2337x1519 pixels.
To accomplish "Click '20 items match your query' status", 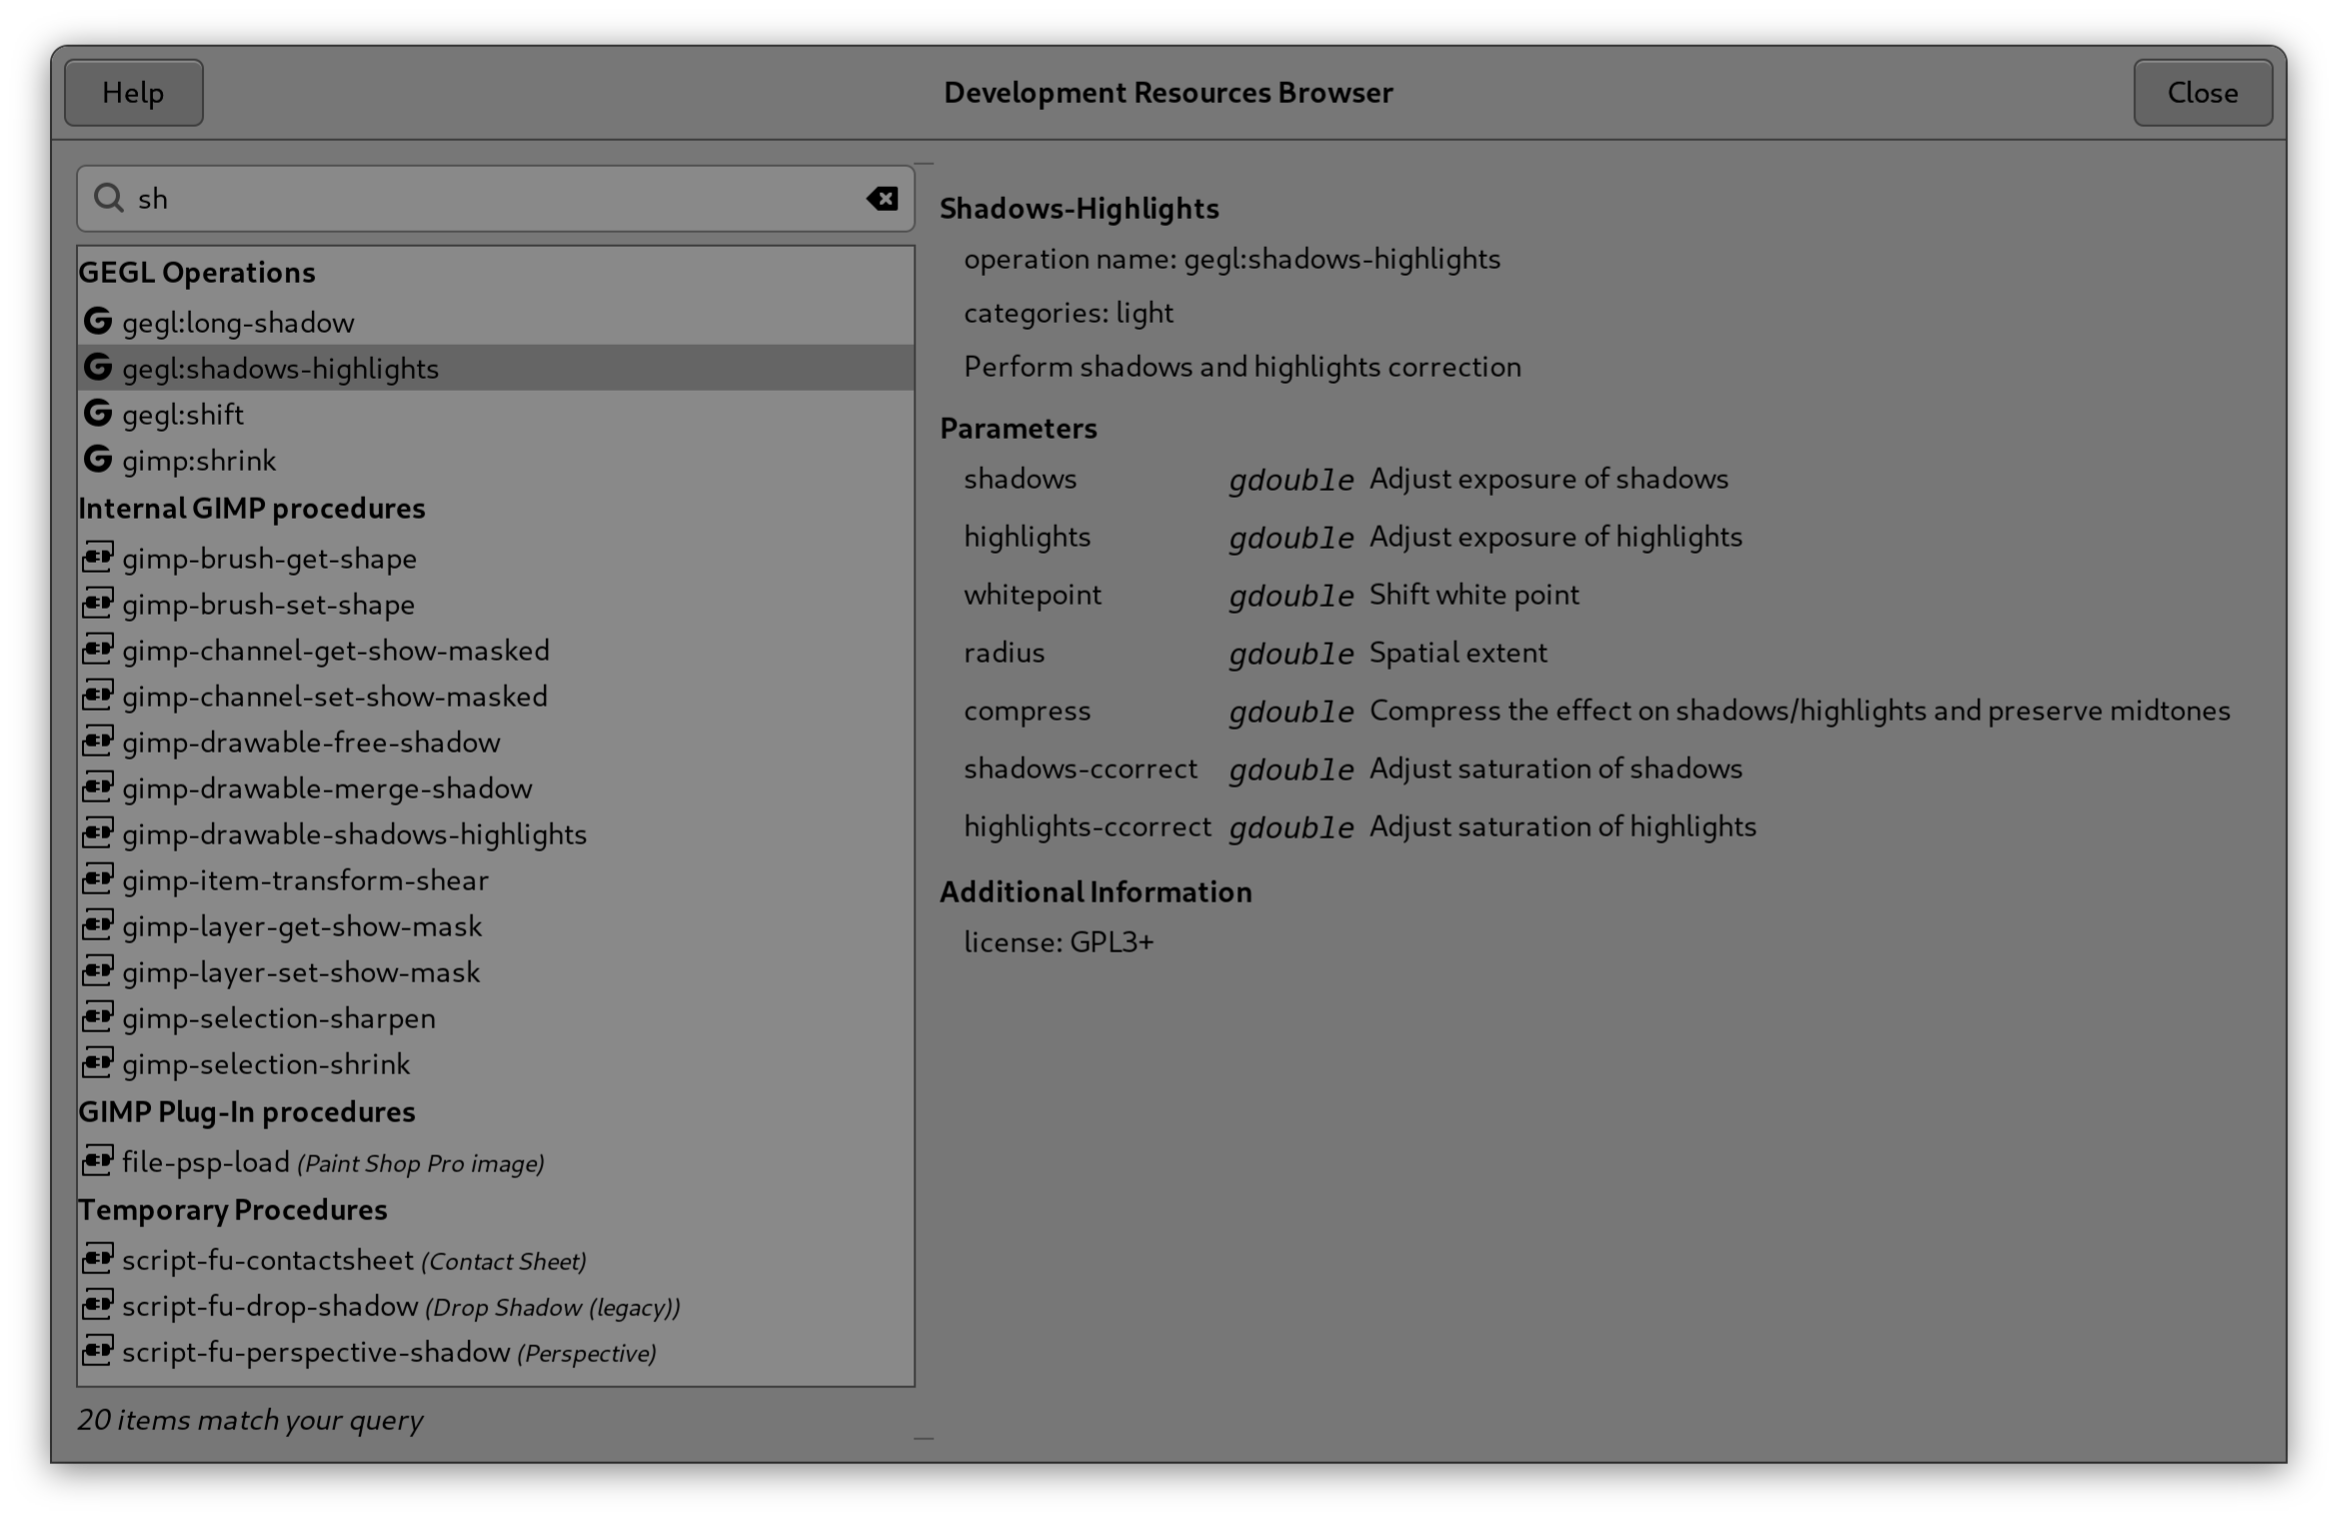I will (250, 1420).
